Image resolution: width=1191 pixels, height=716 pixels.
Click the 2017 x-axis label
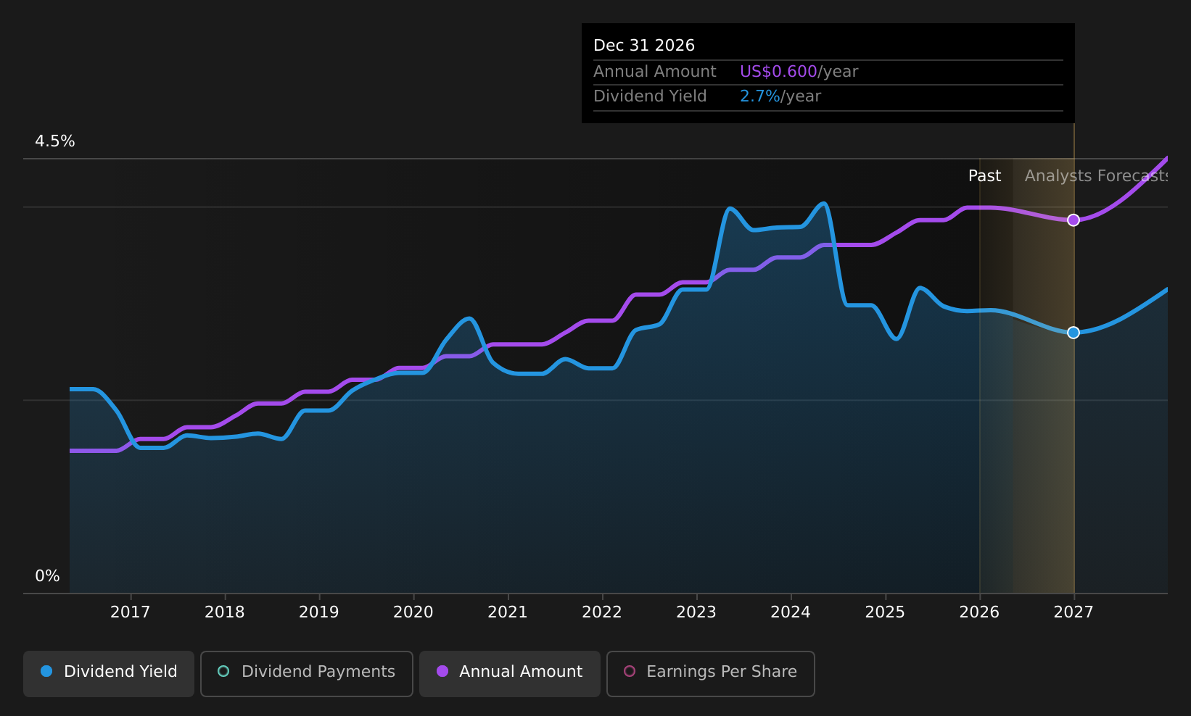[x=131, y=612]
